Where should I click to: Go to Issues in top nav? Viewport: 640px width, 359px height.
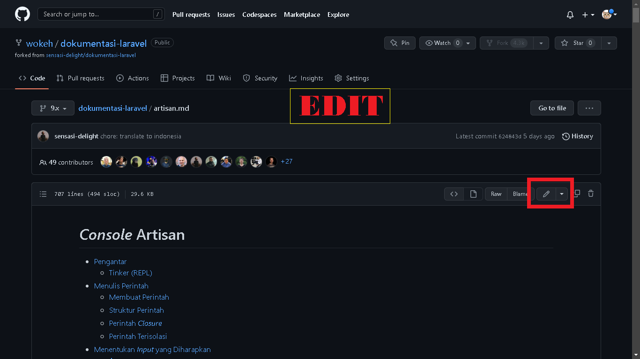click(226, 15)
